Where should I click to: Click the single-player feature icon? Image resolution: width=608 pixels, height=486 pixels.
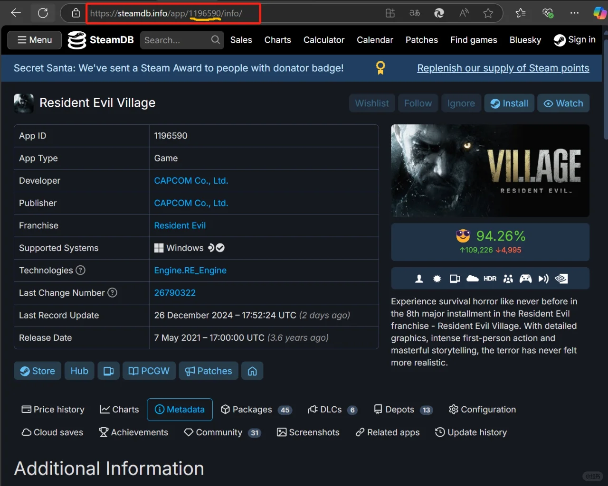[419, 279]
